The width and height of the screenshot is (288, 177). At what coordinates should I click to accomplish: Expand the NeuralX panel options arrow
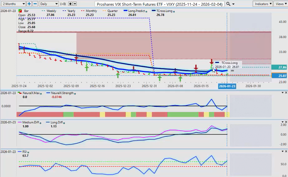[282, 93]
